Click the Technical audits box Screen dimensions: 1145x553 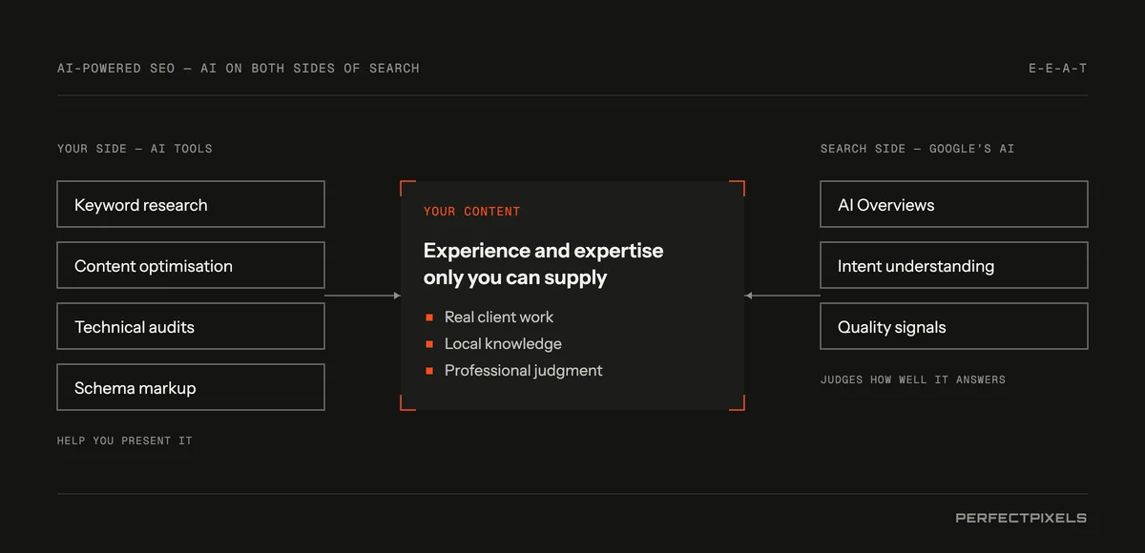pyautogui.click(x=191, y=326)
